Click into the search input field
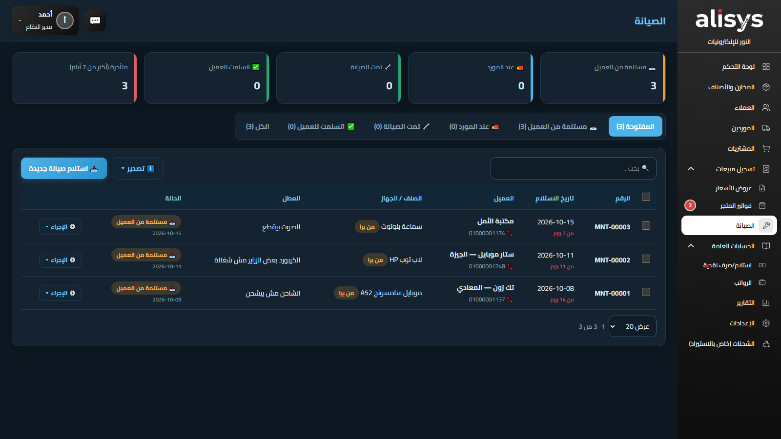The height and width of the screenshot is (439, 781). click(x=574, y=168)
